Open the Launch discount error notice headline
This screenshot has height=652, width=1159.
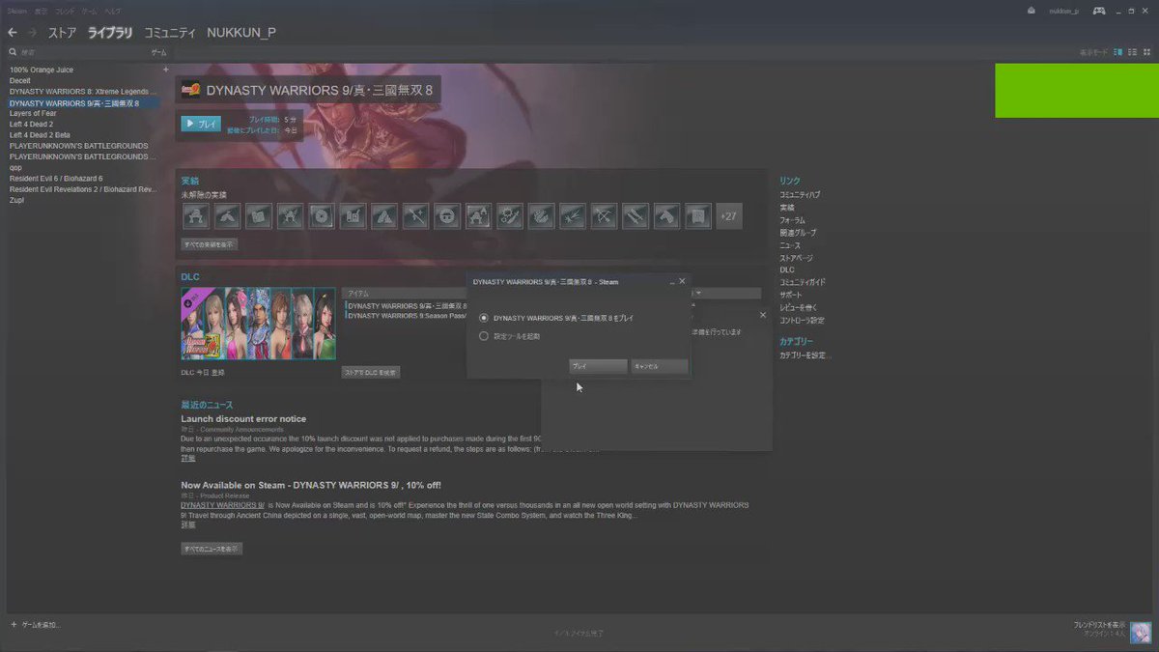point(243,419)
